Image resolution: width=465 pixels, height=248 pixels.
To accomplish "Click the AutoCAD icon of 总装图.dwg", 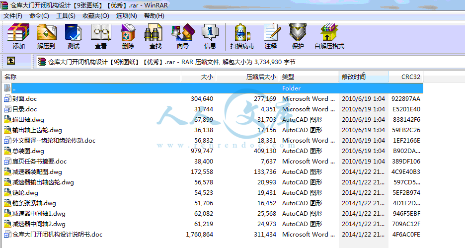I will click(x=7, y=151).
